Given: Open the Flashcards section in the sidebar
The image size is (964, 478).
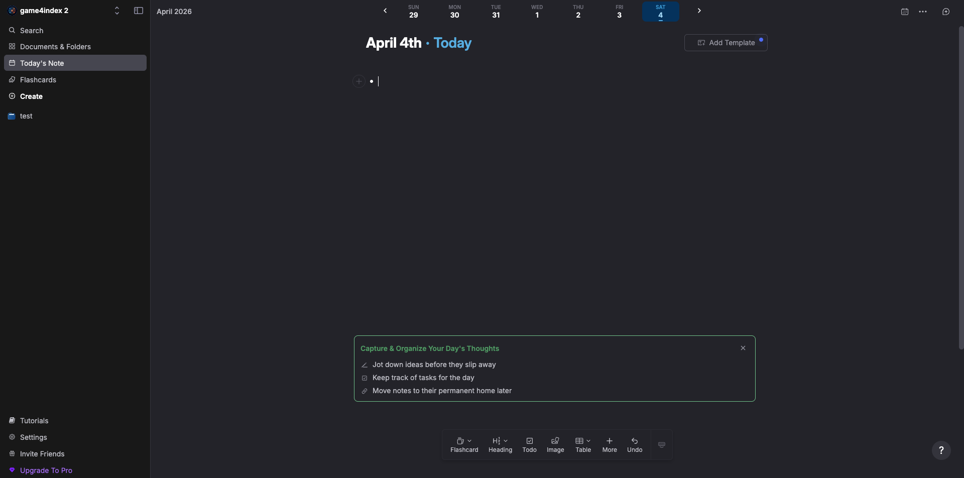Looking at the screenshot, I should coord(38,79).
